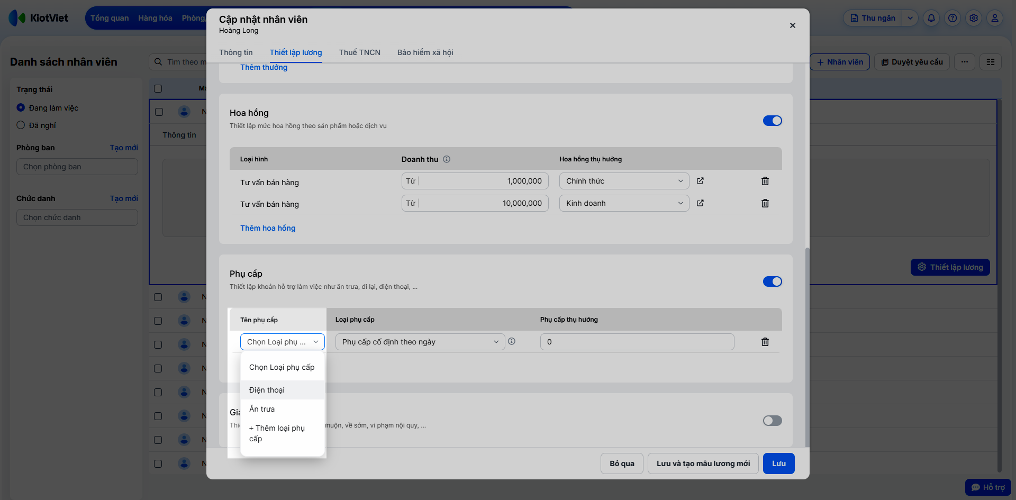Delete the allowance row trash icon
The image size is (1016, 500).
click(x=765, y=342)
